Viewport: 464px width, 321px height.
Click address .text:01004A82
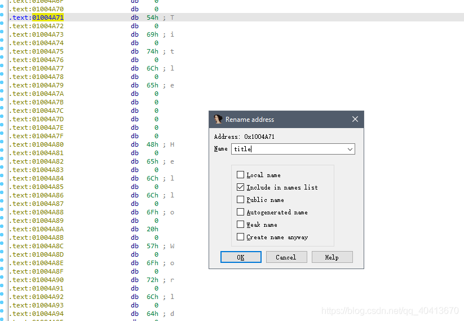(37, 161)
